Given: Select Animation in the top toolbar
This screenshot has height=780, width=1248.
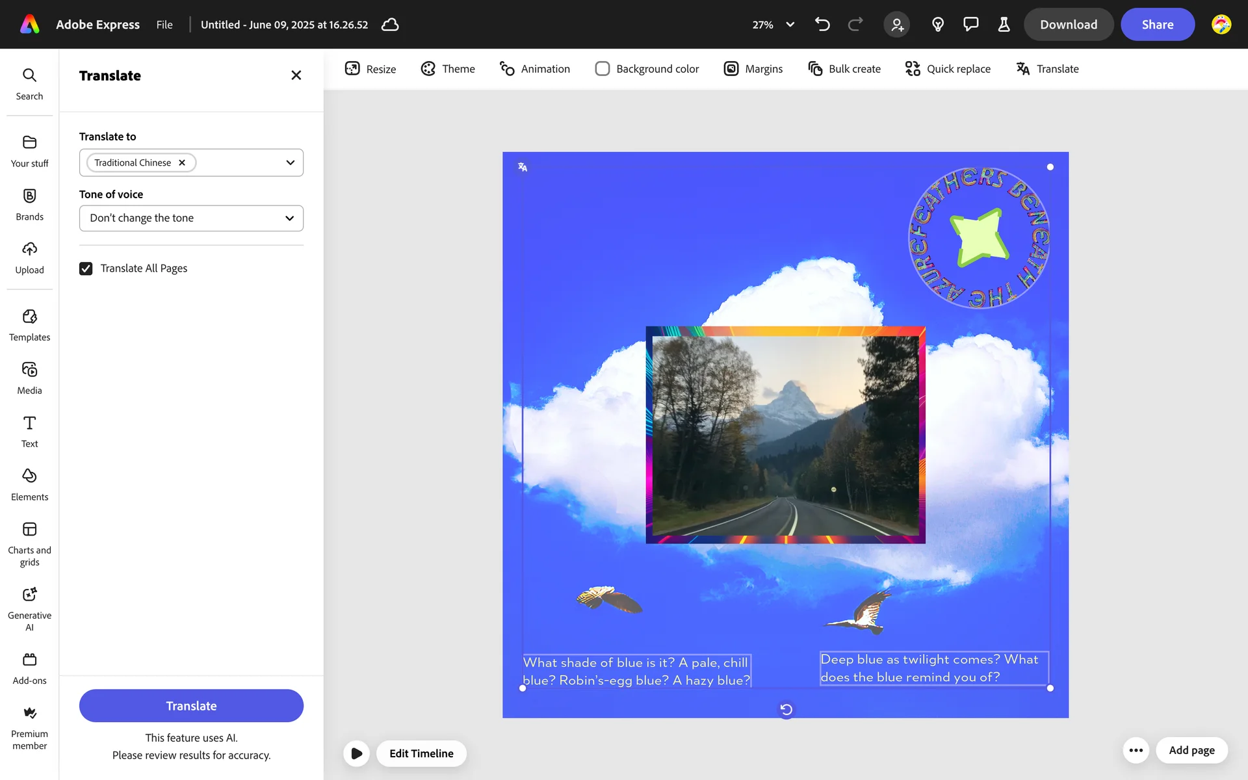Looking at the screenshot, I should tap(534, 69).
